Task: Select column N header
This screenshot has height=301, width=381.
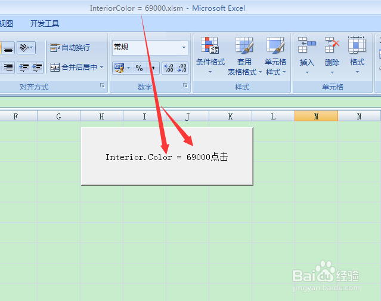Action: click(359, 116)
